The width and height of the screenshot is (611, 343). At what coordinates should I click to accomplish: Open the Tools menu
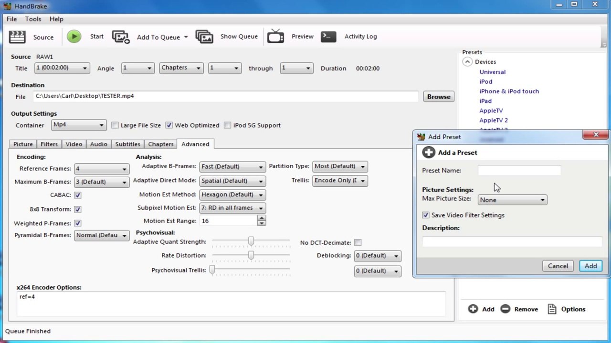click(33, 19)
